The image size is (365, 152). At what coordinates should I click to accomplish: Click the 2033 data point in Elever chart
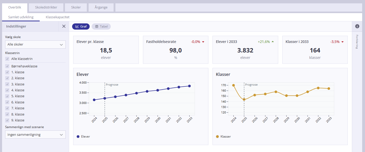tap(189, 86)
